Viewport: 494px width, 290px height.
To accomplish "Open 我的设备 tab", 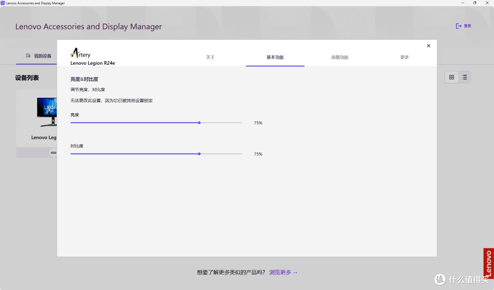I will pos(38,56).
